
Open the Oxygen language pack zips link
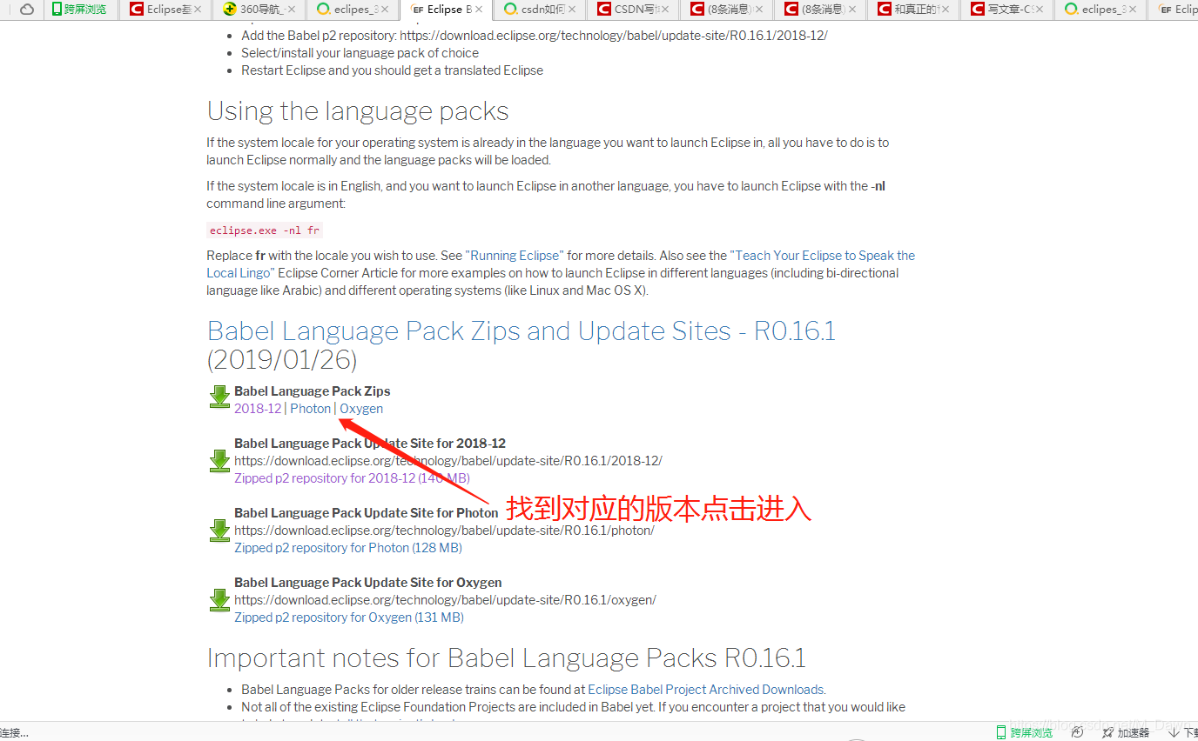pyautogui.click(x=361, y=409)
